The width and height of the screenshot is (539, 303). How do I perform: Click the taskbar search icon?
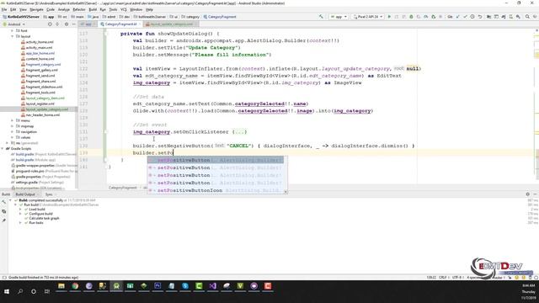pyautogui.click(x=20, y=291)
